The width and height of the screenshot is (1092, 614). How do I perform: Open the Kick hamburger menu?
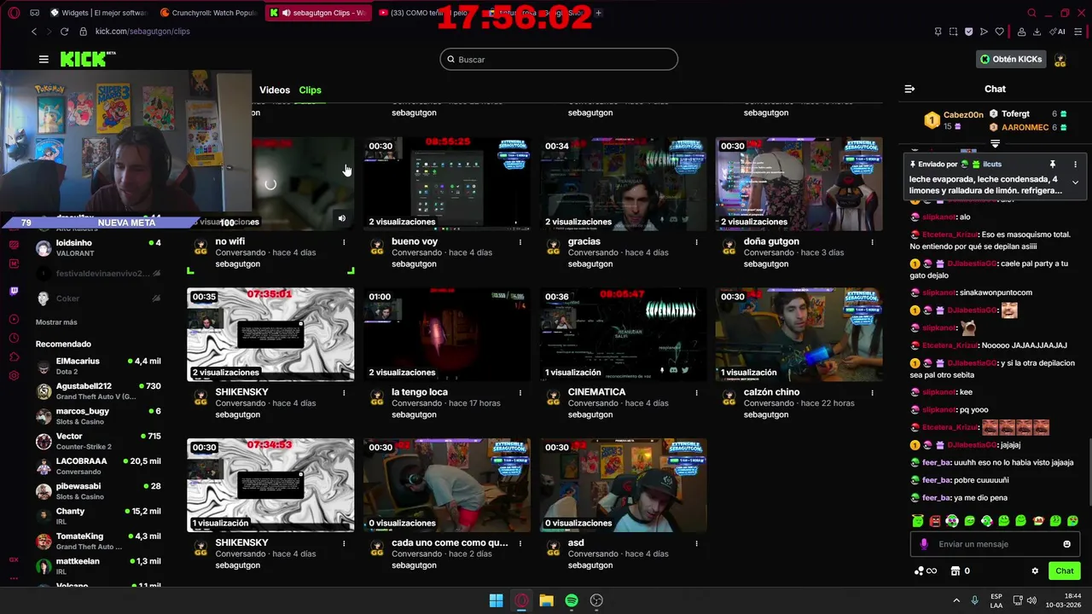tap(44, 59)
